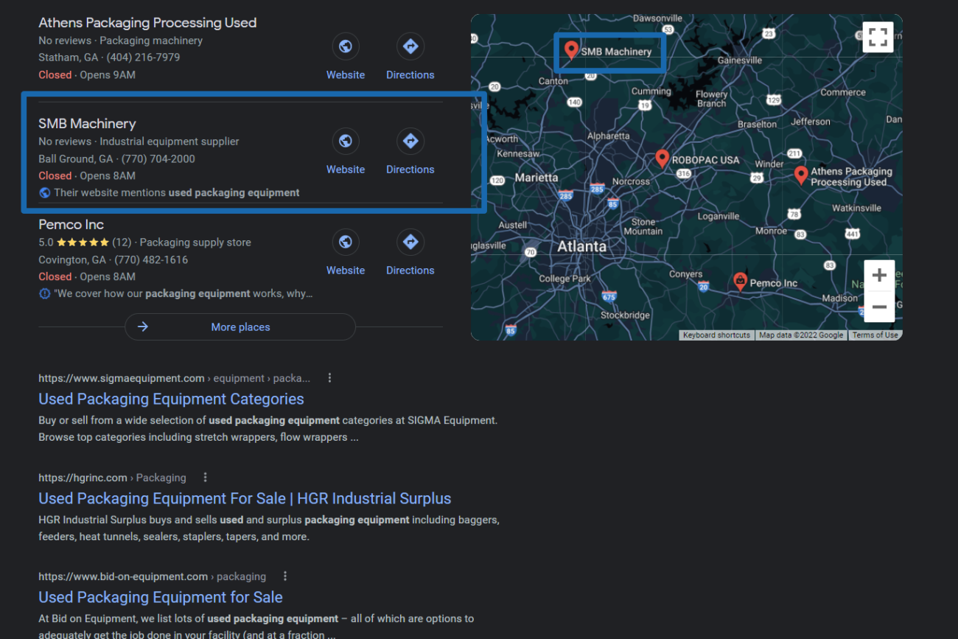This screenshot has width=958, height=639.
Task: Open HGR Industrial Surplus search result
Action: tap(245, 498)
